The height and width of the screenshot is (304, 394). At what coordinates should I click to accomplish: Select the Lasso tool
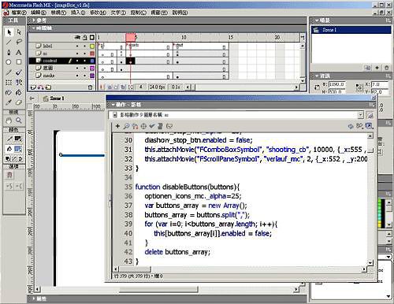pos(19,43)
